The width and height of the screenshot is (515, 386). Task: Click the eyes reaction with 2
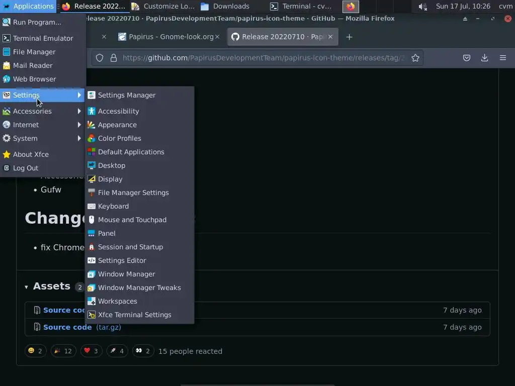(x=143, y=351)
